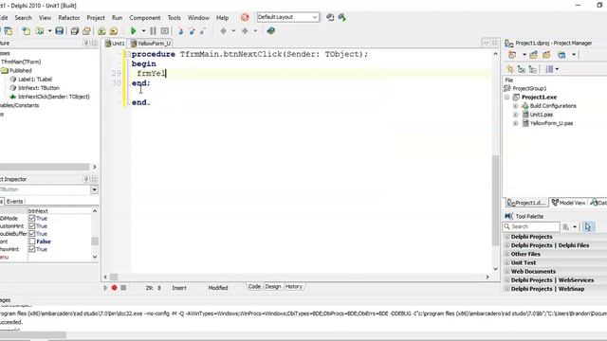Open the Tools menu
Image resolution: width=607 pixels, height=341 pixels.
click(x=175, y=18)
